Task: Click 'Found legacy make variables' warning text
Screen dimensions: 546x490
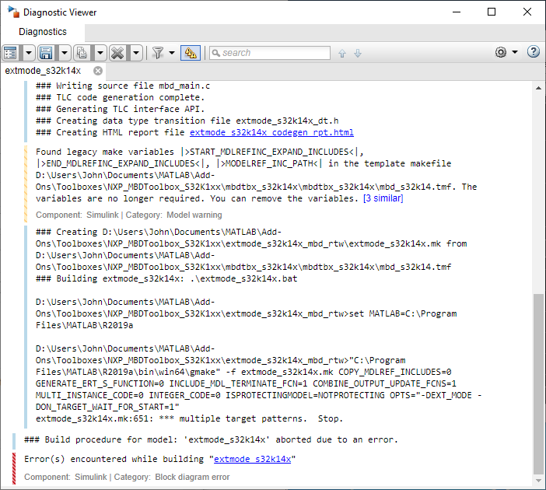Action: click(256, 175)
